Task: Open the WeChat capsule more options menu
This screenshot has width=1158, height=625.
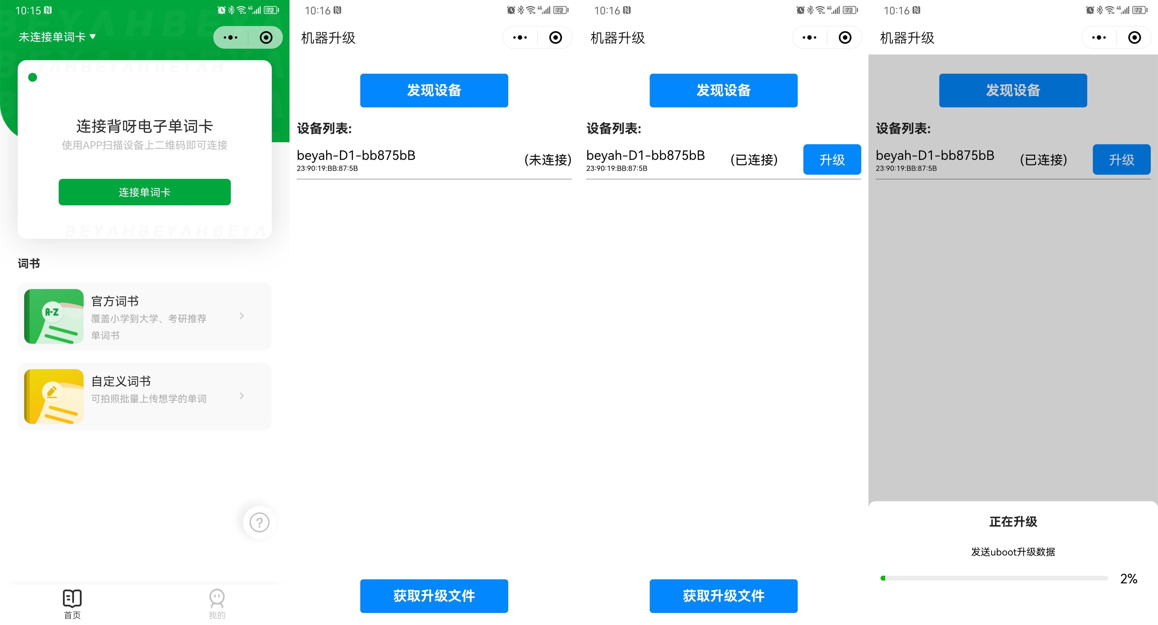Action: click(x=231, y=37)
